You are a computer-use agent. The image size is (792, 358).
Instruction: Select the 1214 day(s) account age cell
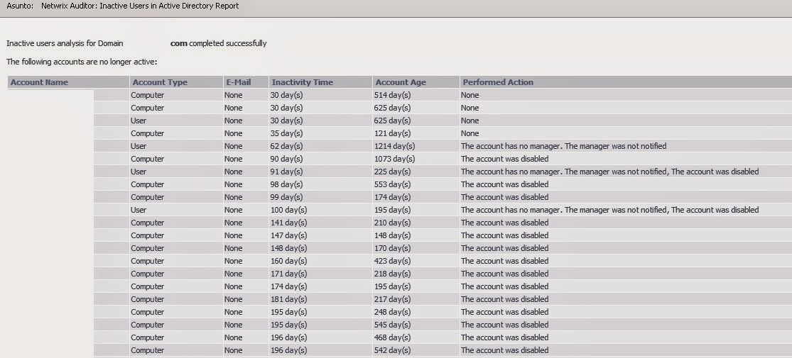394,146
